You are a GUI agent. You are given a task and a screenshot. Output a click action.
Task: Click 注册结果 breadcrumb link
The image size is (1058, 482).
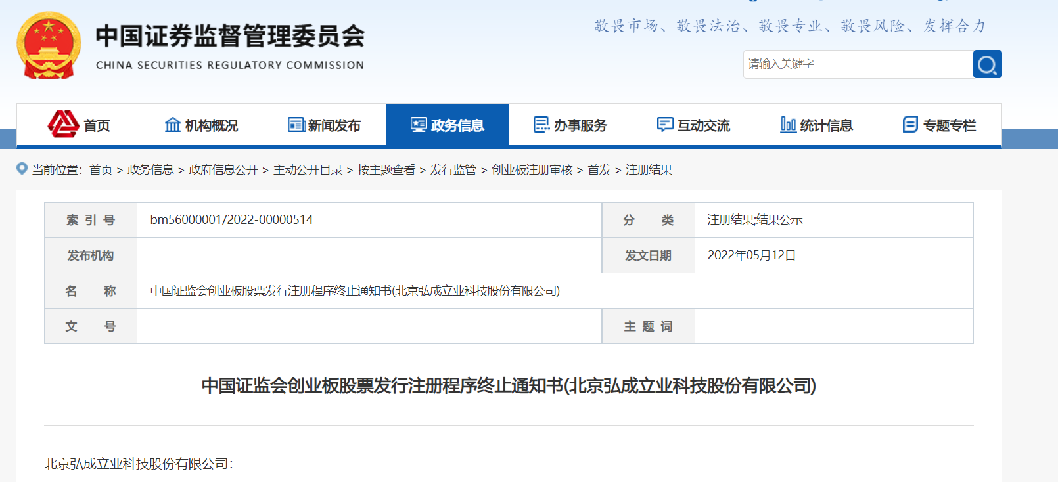pos(649,170)
